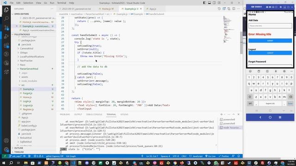Image resolution: width=296 pixels, height=166 pixels.
Task: Open Login.js in the explorer tree
Action: click(27, 101)
